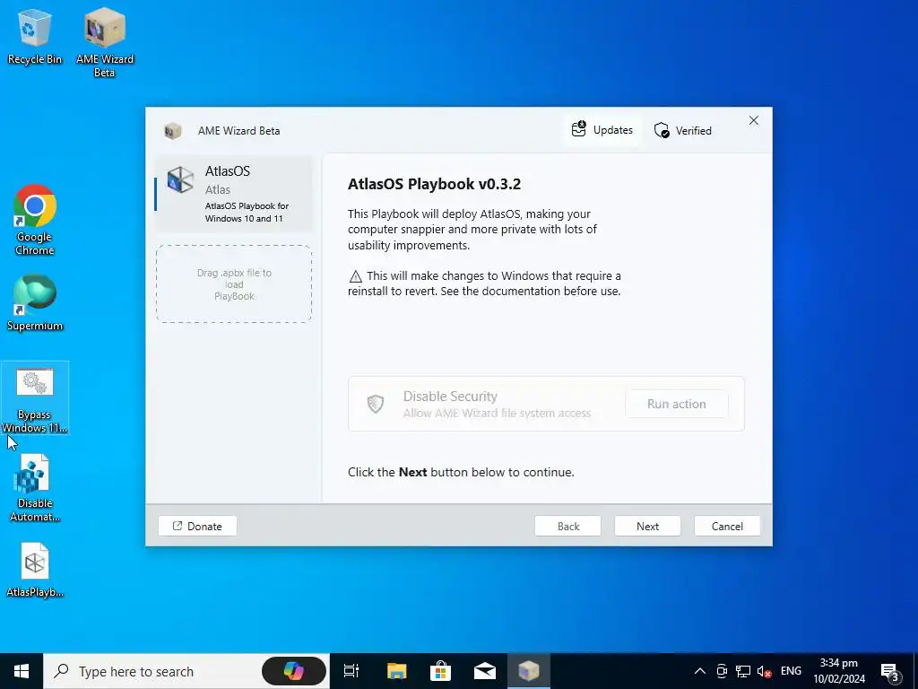Open the notification center icon
918x689 pixels.
[x=890, y=672]
